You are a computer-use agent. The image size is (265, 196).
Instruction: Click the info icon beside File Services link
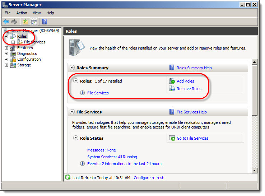pyautogui.click(x=82, y=93)
